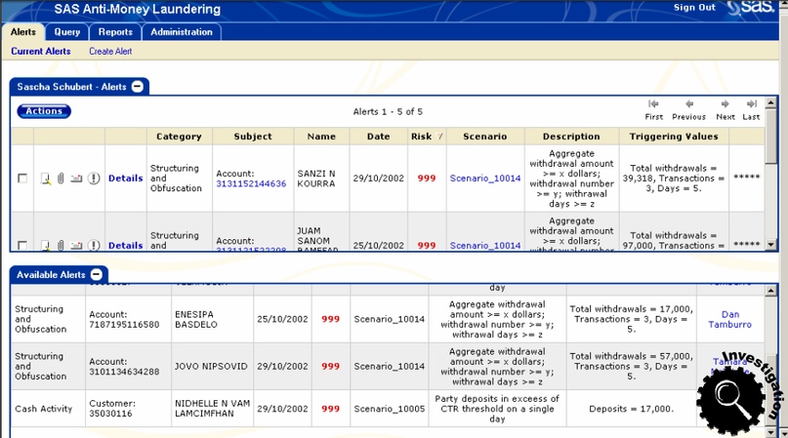This screenshot has width=788, height=438.
Task: Open the note icon for SANZI N KOURRA alert
Action: (45, 179)
